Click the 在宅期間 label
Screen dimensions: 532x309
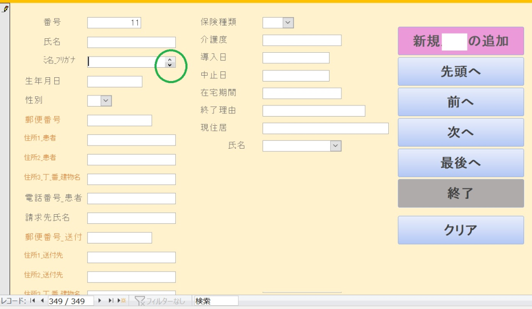tap(218, 92)
